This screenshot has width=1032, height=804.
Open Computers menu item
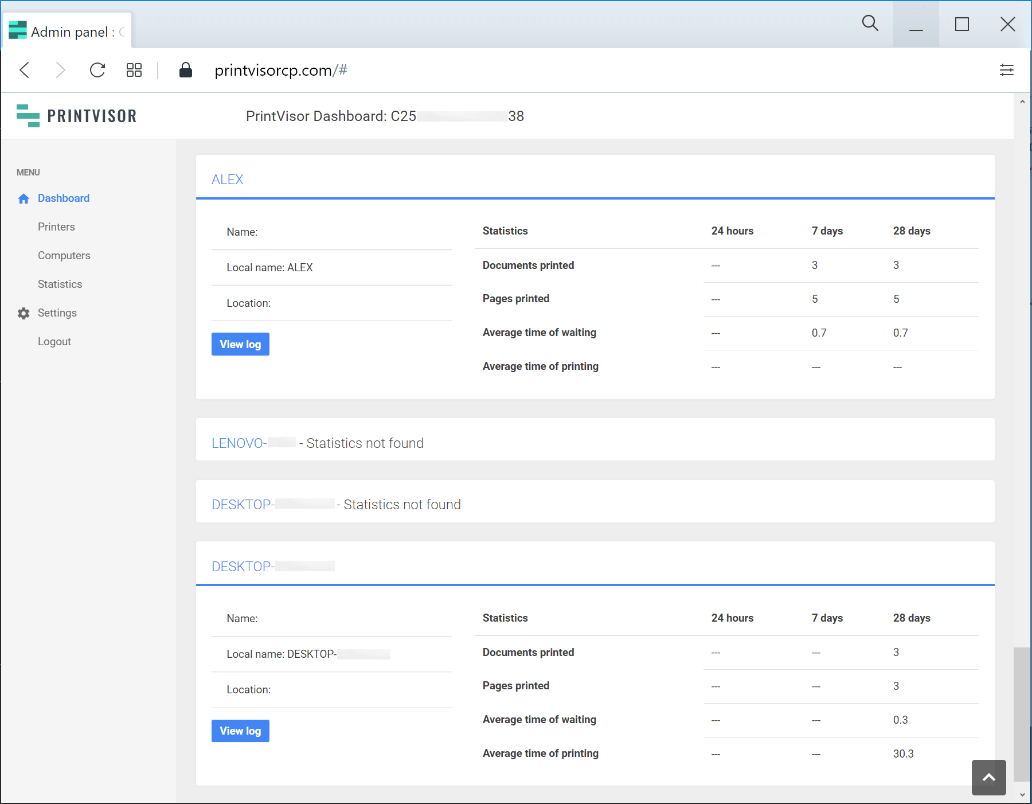pyautogui.click(x=64, y=256)
